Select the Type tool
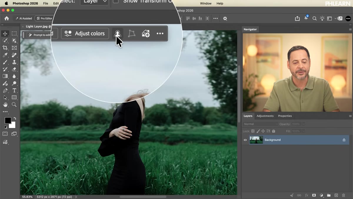The height and width of the screenshot is (199, 353). 14,90
